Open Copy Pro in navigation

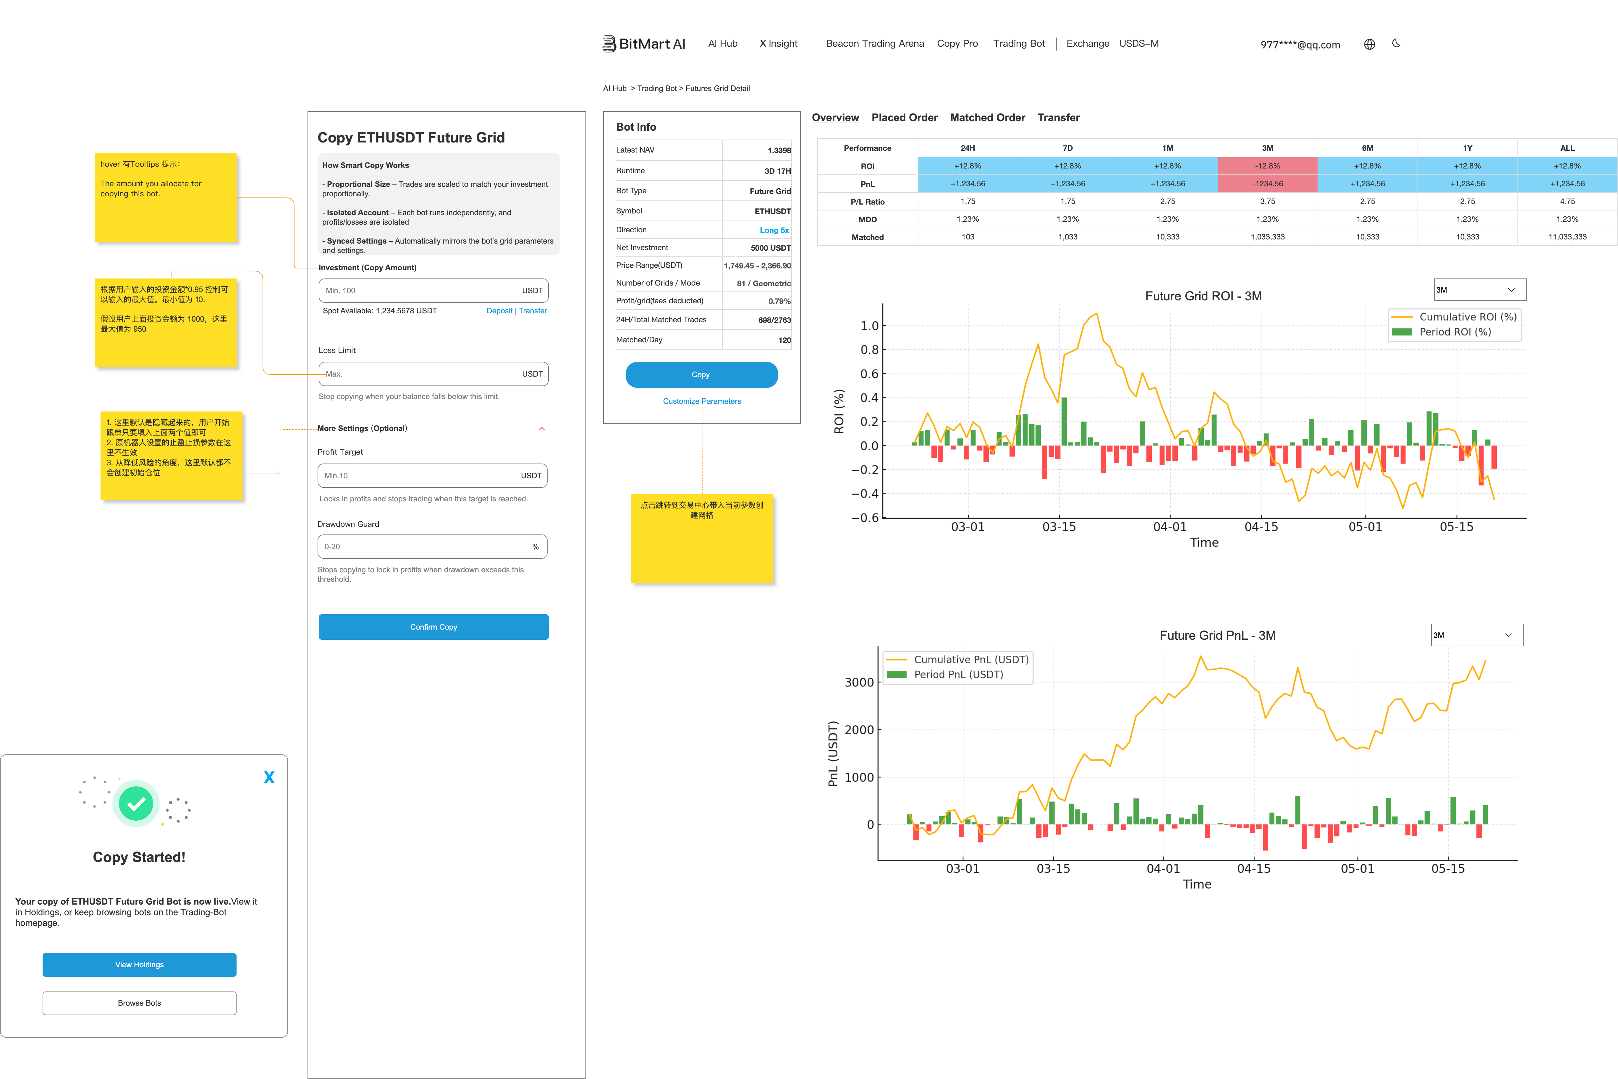[957, 43]
